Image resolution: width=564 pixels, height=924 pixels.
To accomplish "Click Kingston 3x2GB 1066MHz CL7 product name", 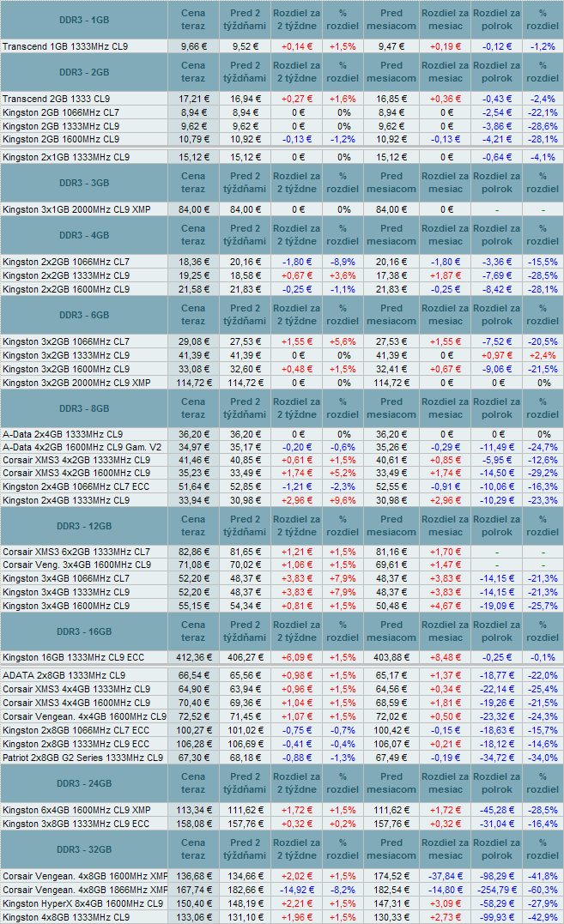I will [66, 341].
